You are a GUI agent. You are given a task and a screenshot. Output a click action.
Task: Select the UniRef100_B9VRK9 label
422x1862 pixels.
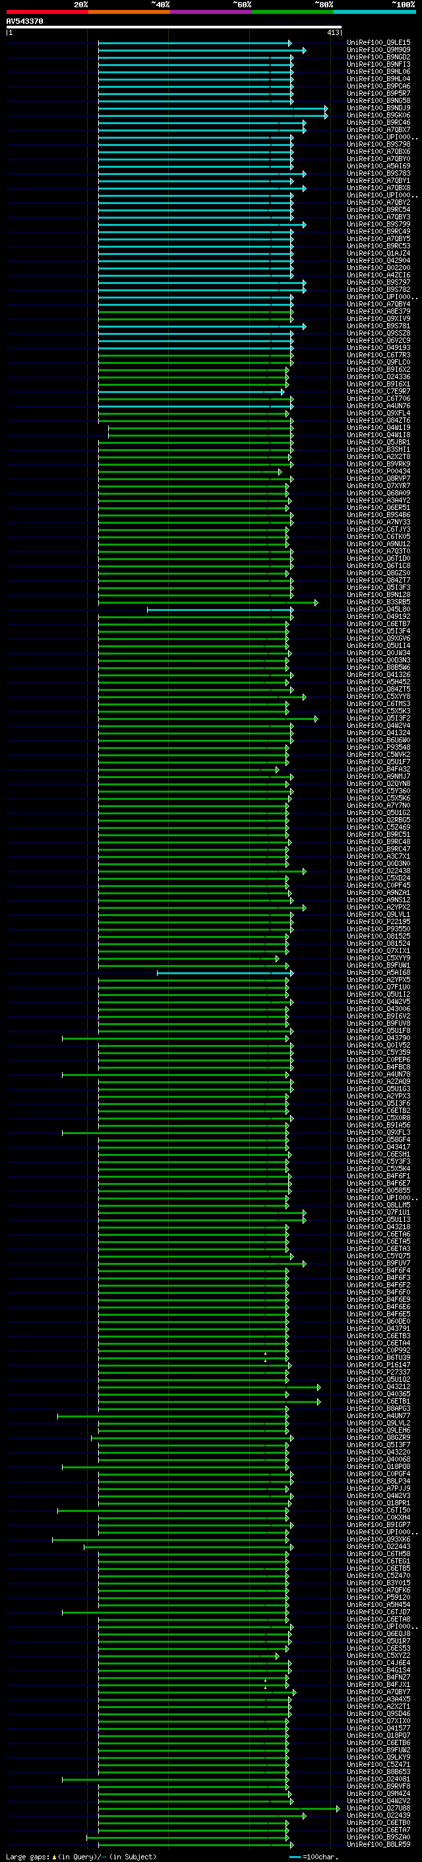tap(378, 464)
